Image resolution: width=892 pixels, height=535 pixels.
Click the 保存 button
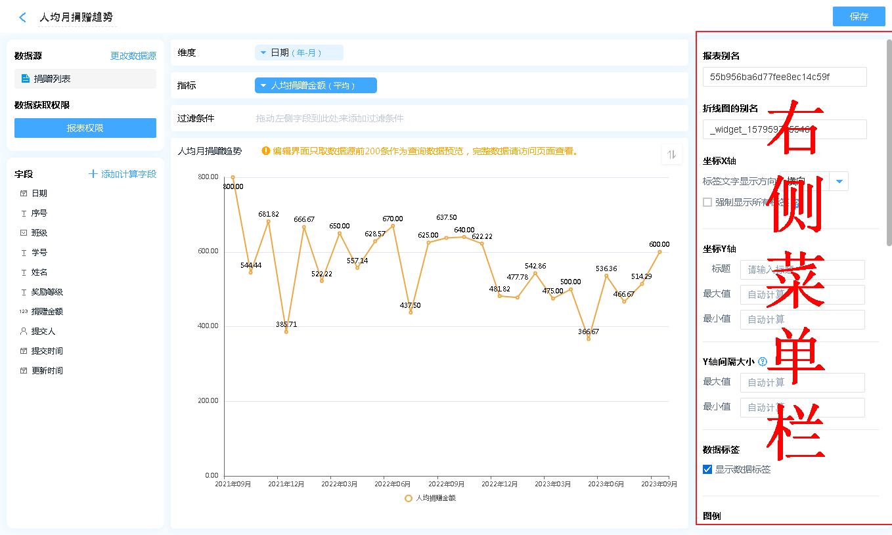pyautogui.click(x=859, y=16)
